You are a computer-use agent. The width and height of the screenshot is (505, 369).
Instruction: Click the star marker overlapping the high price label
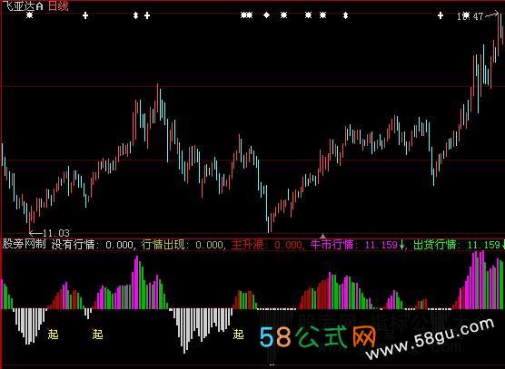[466, 15]
